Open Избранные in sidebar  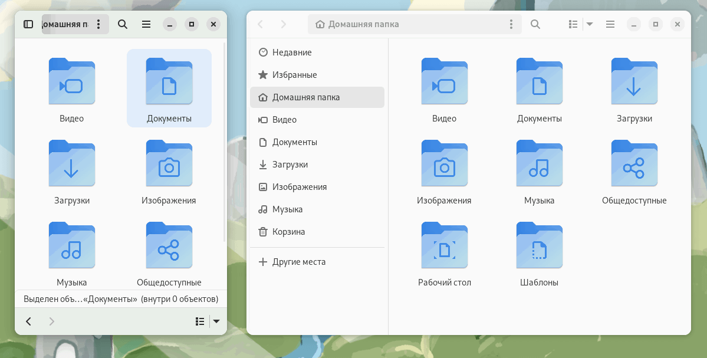(317, 75)
